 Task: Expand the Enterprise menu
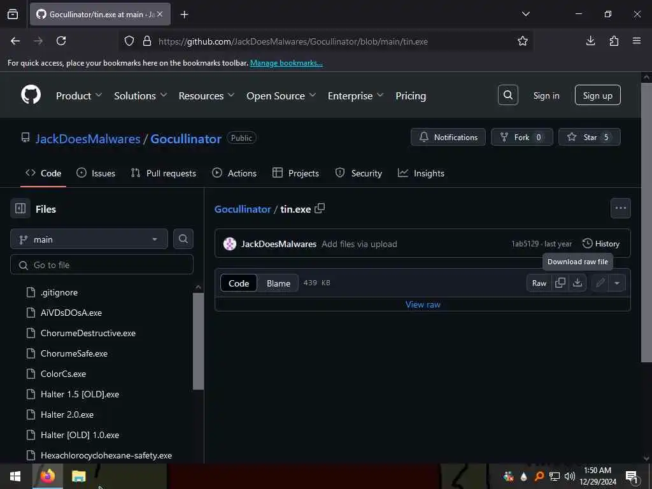tap(355, 96)
